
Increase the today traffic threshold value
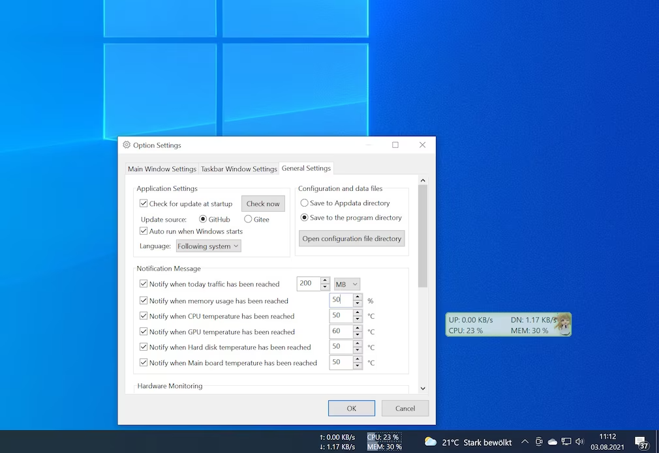click(325, 281)
